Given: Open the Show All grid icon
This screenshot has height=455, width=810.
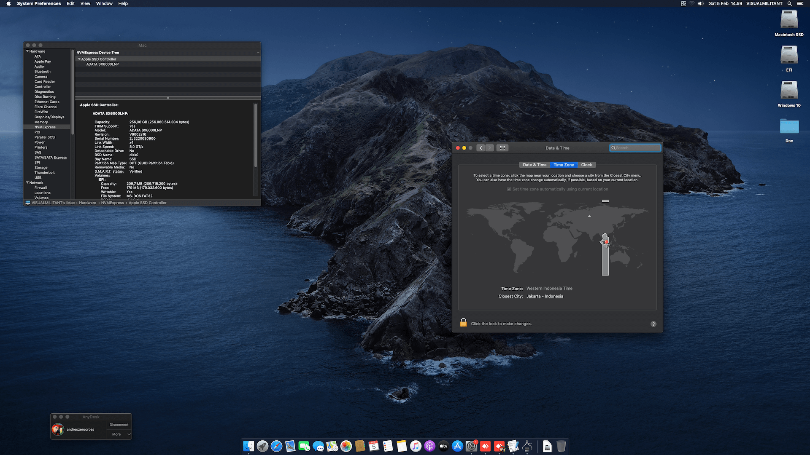Looking at the screenshot, I should 502,148.
